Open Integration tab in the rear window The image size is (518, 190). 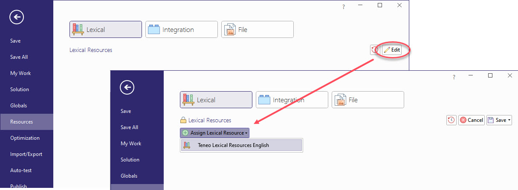click(x=182, y=29)
